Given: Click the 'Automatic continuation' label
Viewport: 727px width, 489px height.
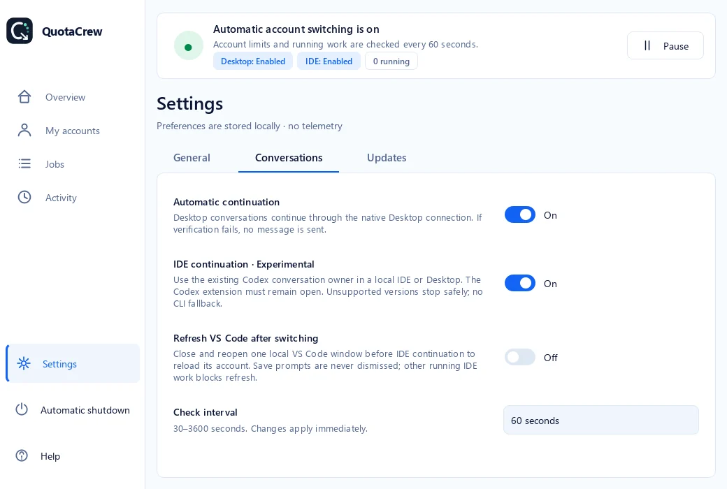Looking at the screenshot, I should (x=226, y=202).
